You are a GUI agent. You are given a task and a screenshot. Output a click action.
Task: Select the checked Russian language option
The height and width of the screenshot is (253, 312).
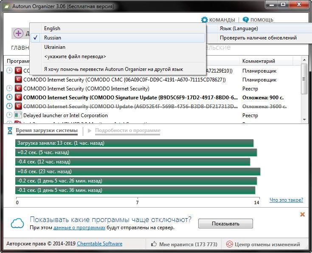[x=118, y=38]
